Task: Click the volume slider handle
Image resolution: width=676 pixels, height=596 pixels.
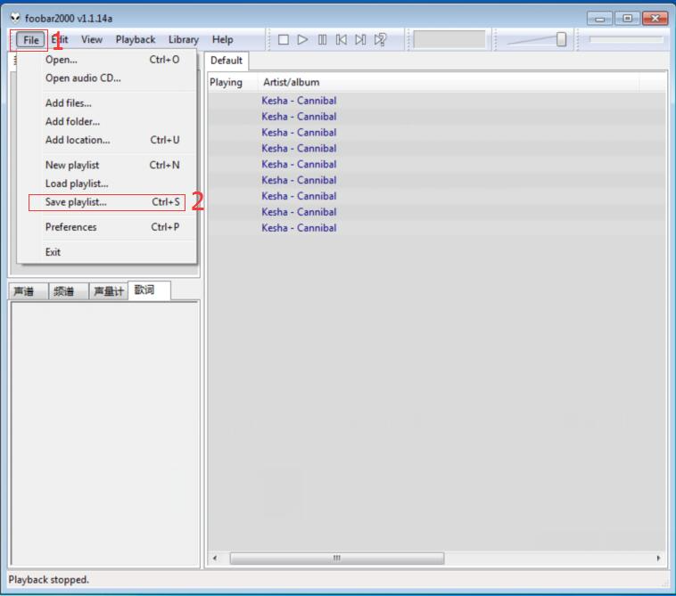Action: click(561, 39)
